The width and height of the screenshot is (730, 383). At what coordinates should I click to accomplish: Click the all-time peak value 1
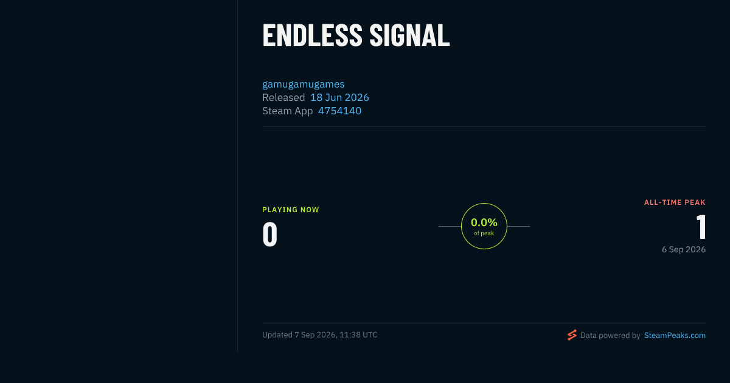click(x=701, y=227)
